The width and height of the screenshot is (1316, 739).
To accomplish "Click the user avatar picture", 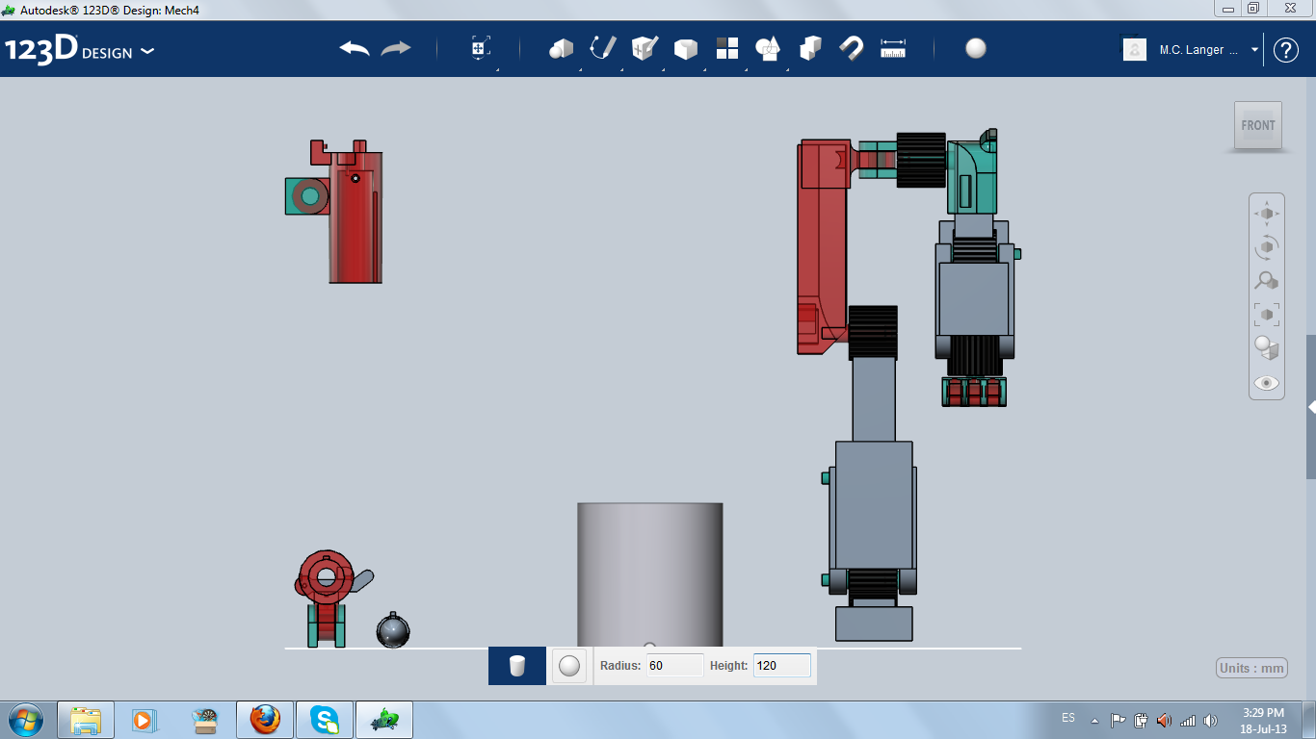I will coord(1135,49).
